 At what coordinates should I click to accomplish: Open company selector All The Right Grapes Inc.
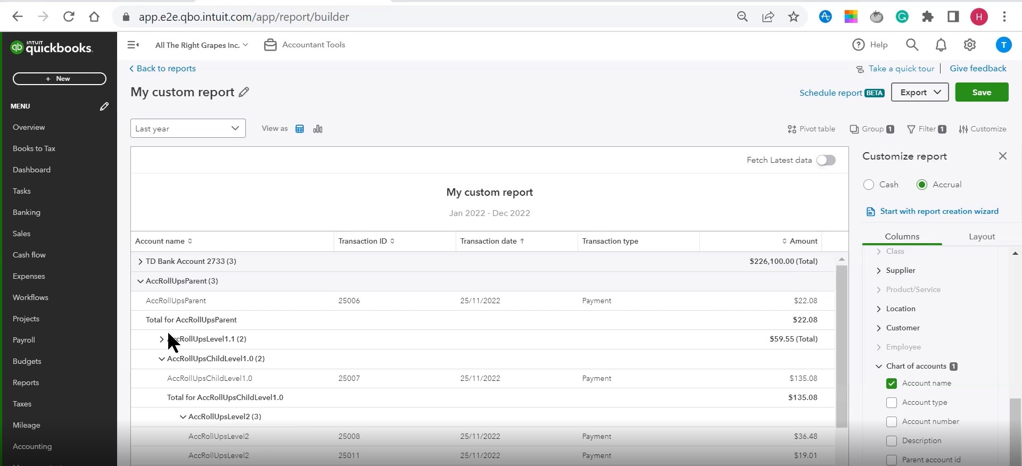pyautogui.click(x=202, y=45)
